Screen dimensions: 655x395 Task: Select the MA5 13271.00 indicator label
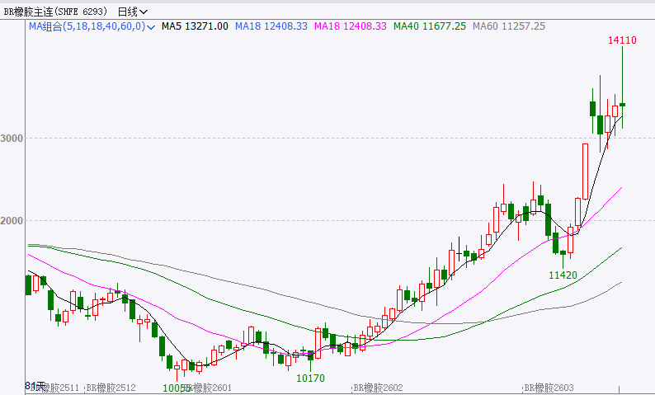click(x=195, y=26)
